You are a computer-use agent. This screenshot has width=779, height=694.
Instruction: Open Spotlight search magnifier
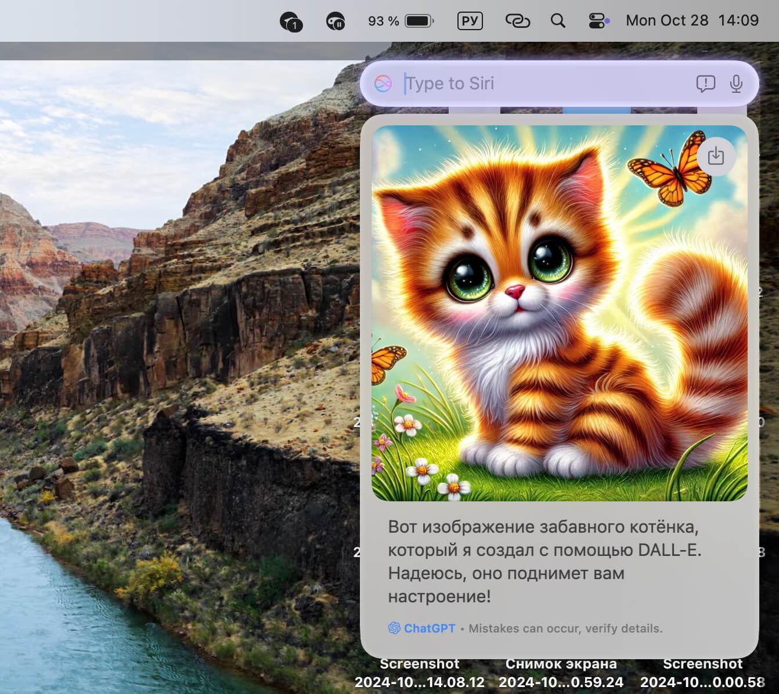pos(558,21)
